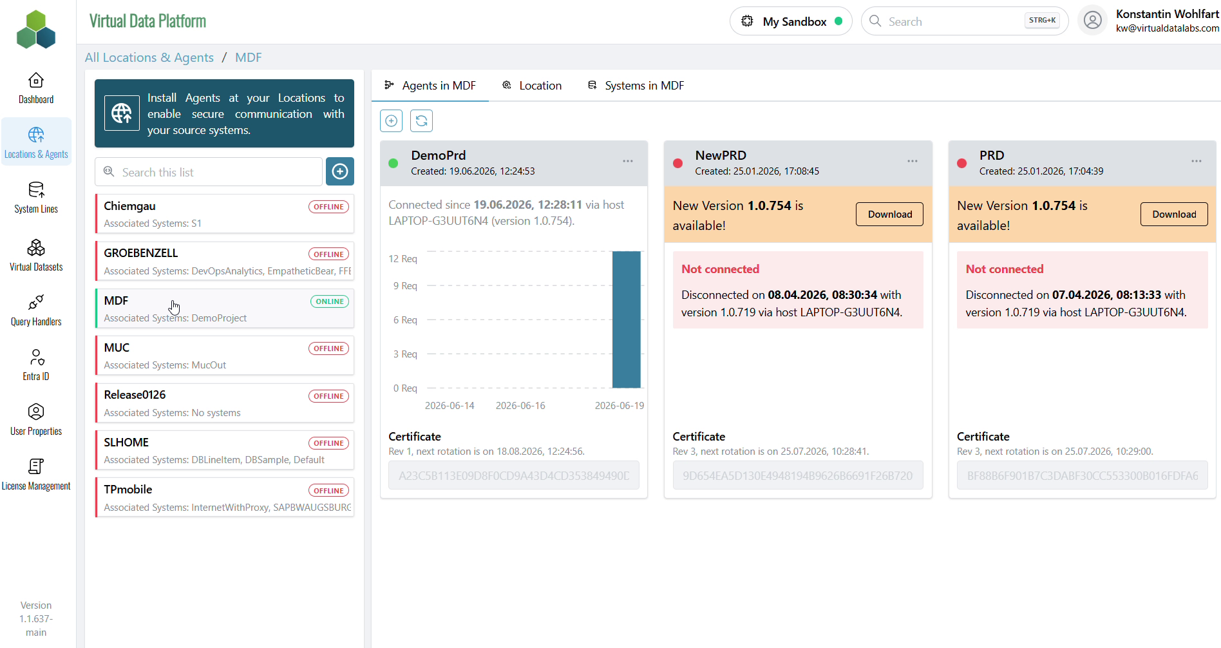This screenshot has width=1221, height=648.
Task: Download new version for PRD agent
Action: click(x=1174, y=214)
